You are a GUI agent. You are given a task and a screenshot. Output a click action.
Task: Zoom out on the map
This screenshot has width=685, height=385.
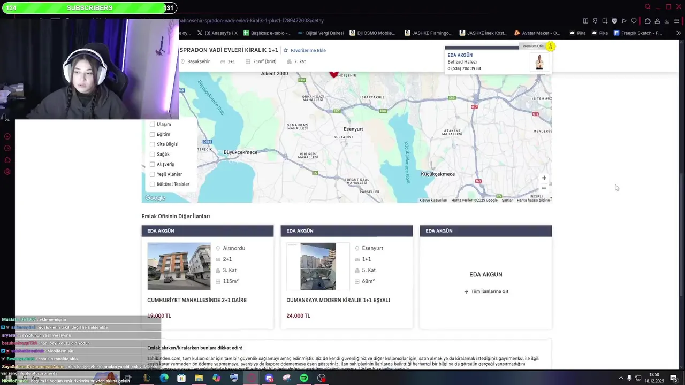coord(544,188)
